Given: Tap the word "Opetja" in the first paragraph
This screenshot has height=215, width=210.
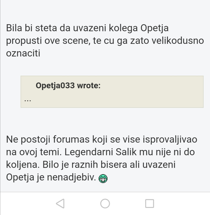Looking at the screenshot, I should (155, 28).
